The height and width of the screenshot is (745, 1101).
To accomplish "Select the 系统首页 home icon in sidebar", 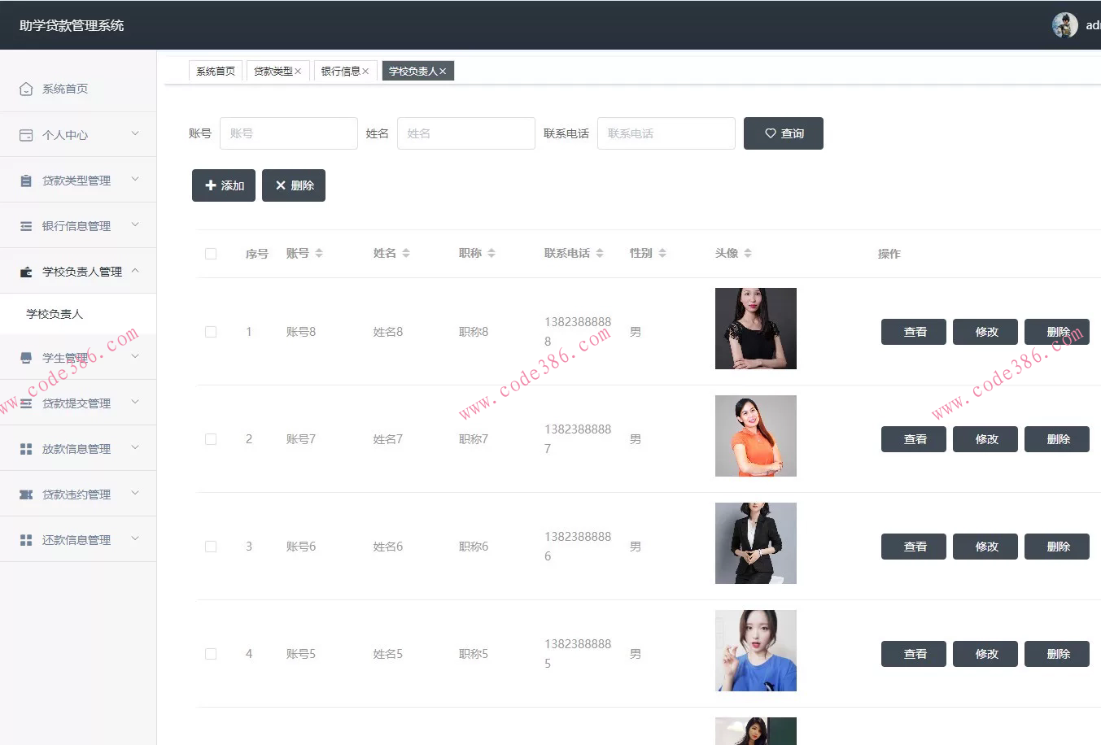I will point(24,89).
